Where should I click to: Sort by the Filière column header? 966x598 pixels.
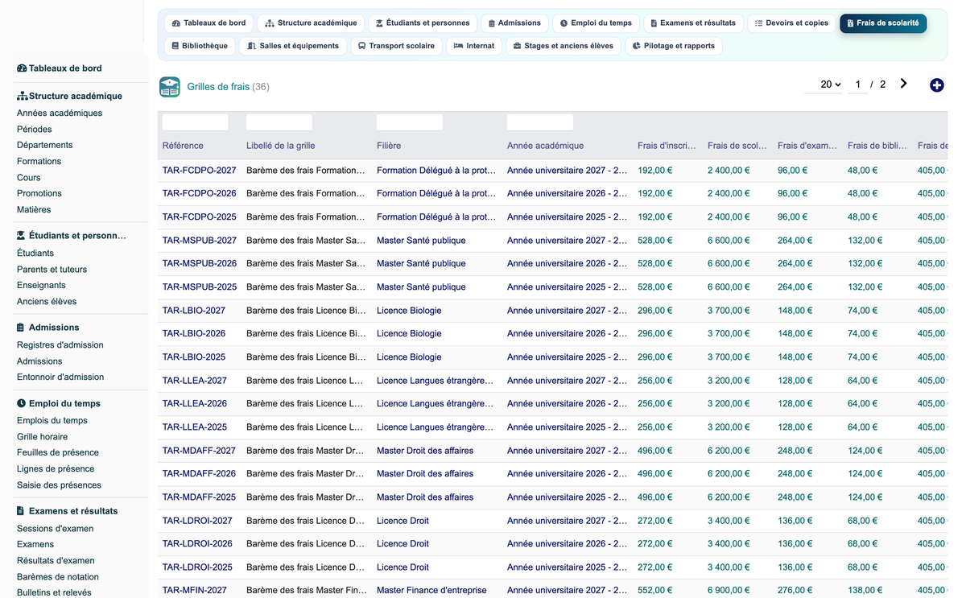(389, 146)
